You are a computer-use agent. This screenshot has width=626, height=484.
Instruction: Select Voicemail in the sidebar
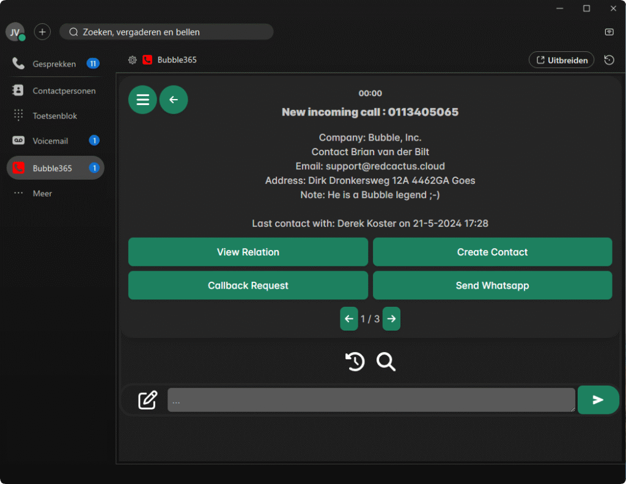[50, 141]
